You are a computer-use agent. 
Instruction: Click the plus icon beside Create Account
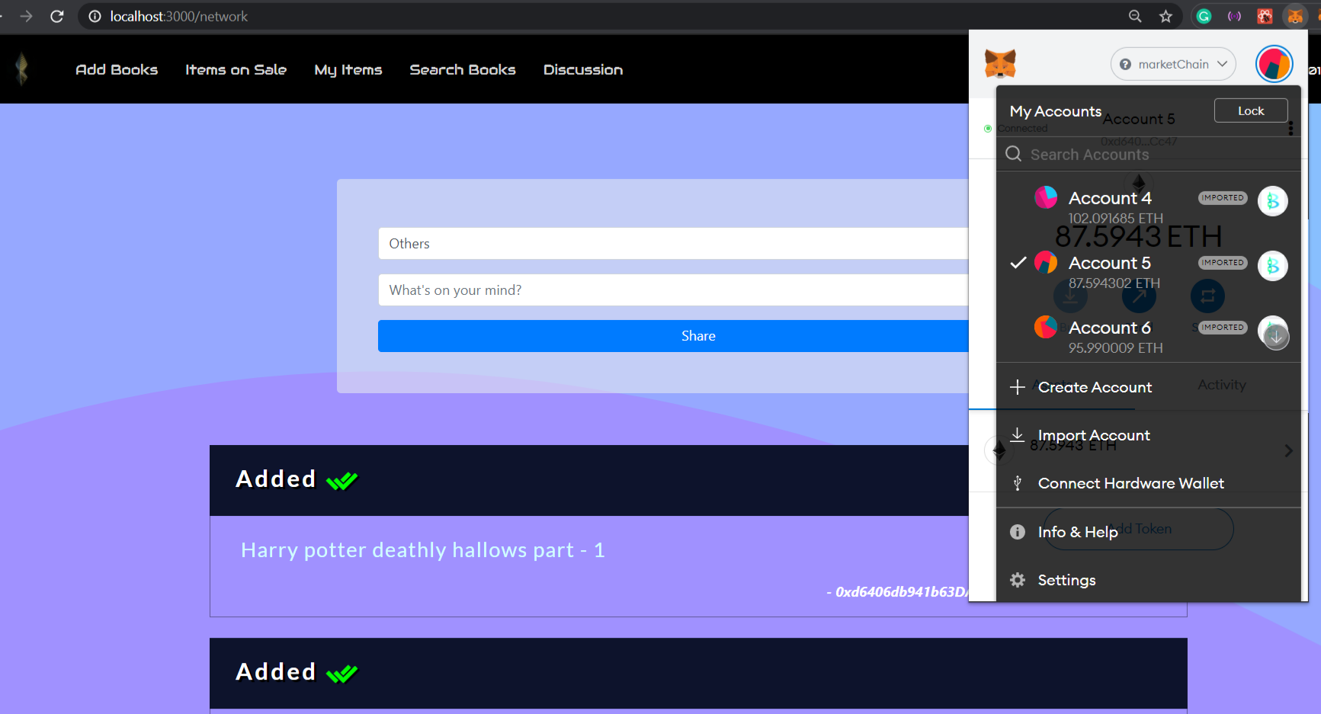point(1018,387)
